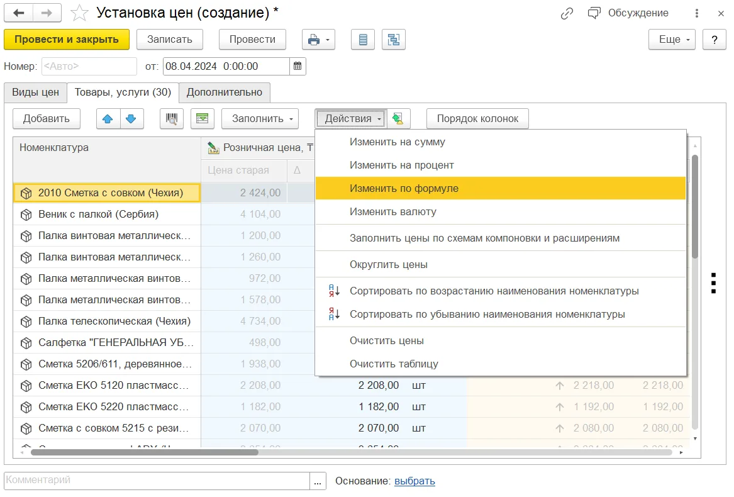
Task: Click the green table icon beside Заполнить
Action: click(203, 118)
